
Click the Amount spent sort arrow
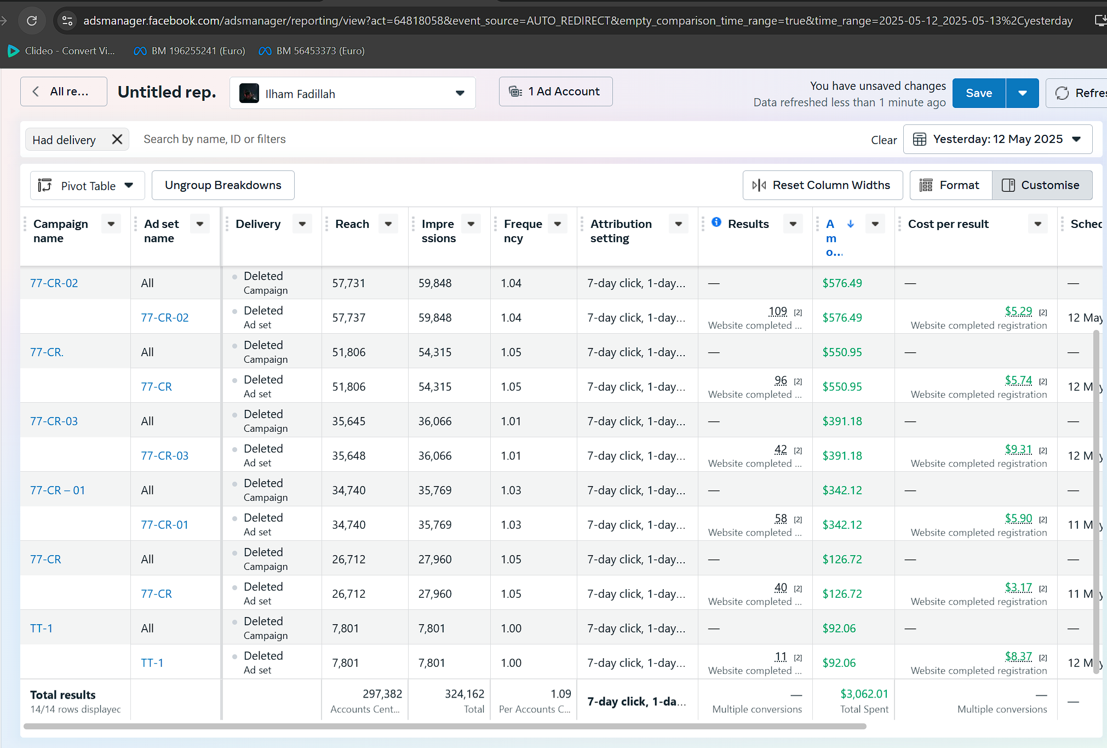[x=851, y=224]
